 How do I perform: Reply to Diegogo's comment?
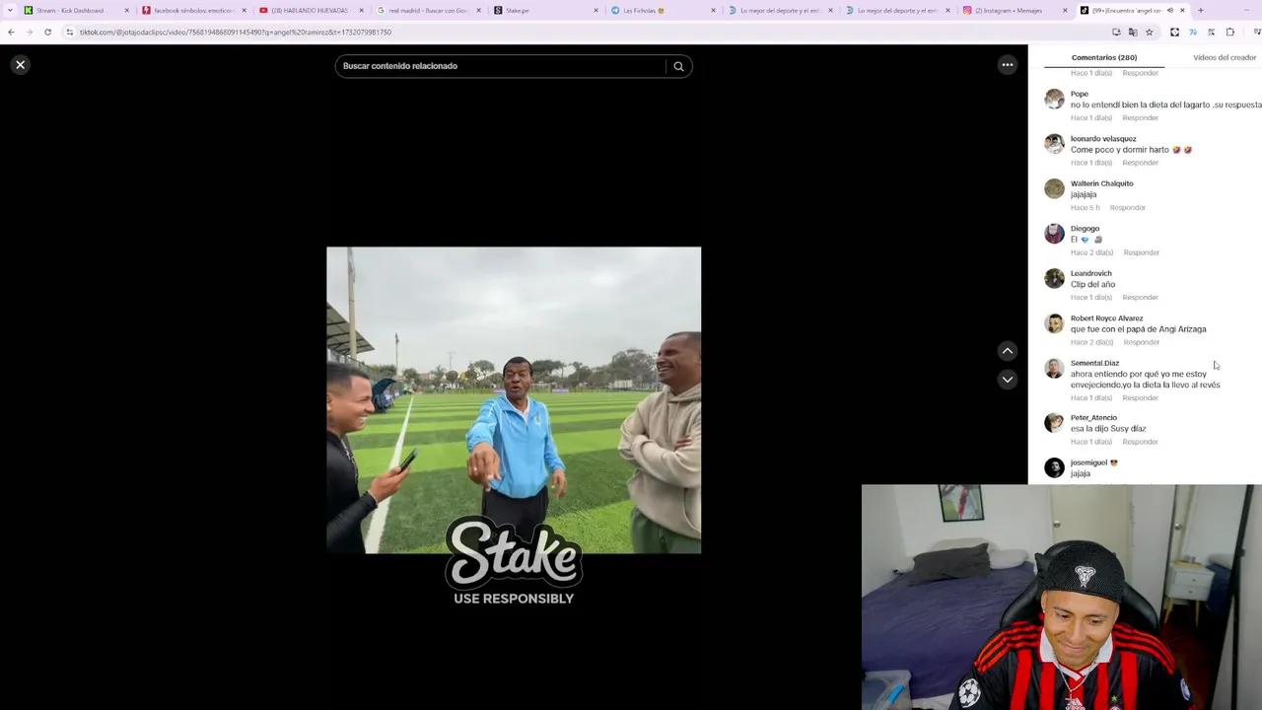[1141, 252]
